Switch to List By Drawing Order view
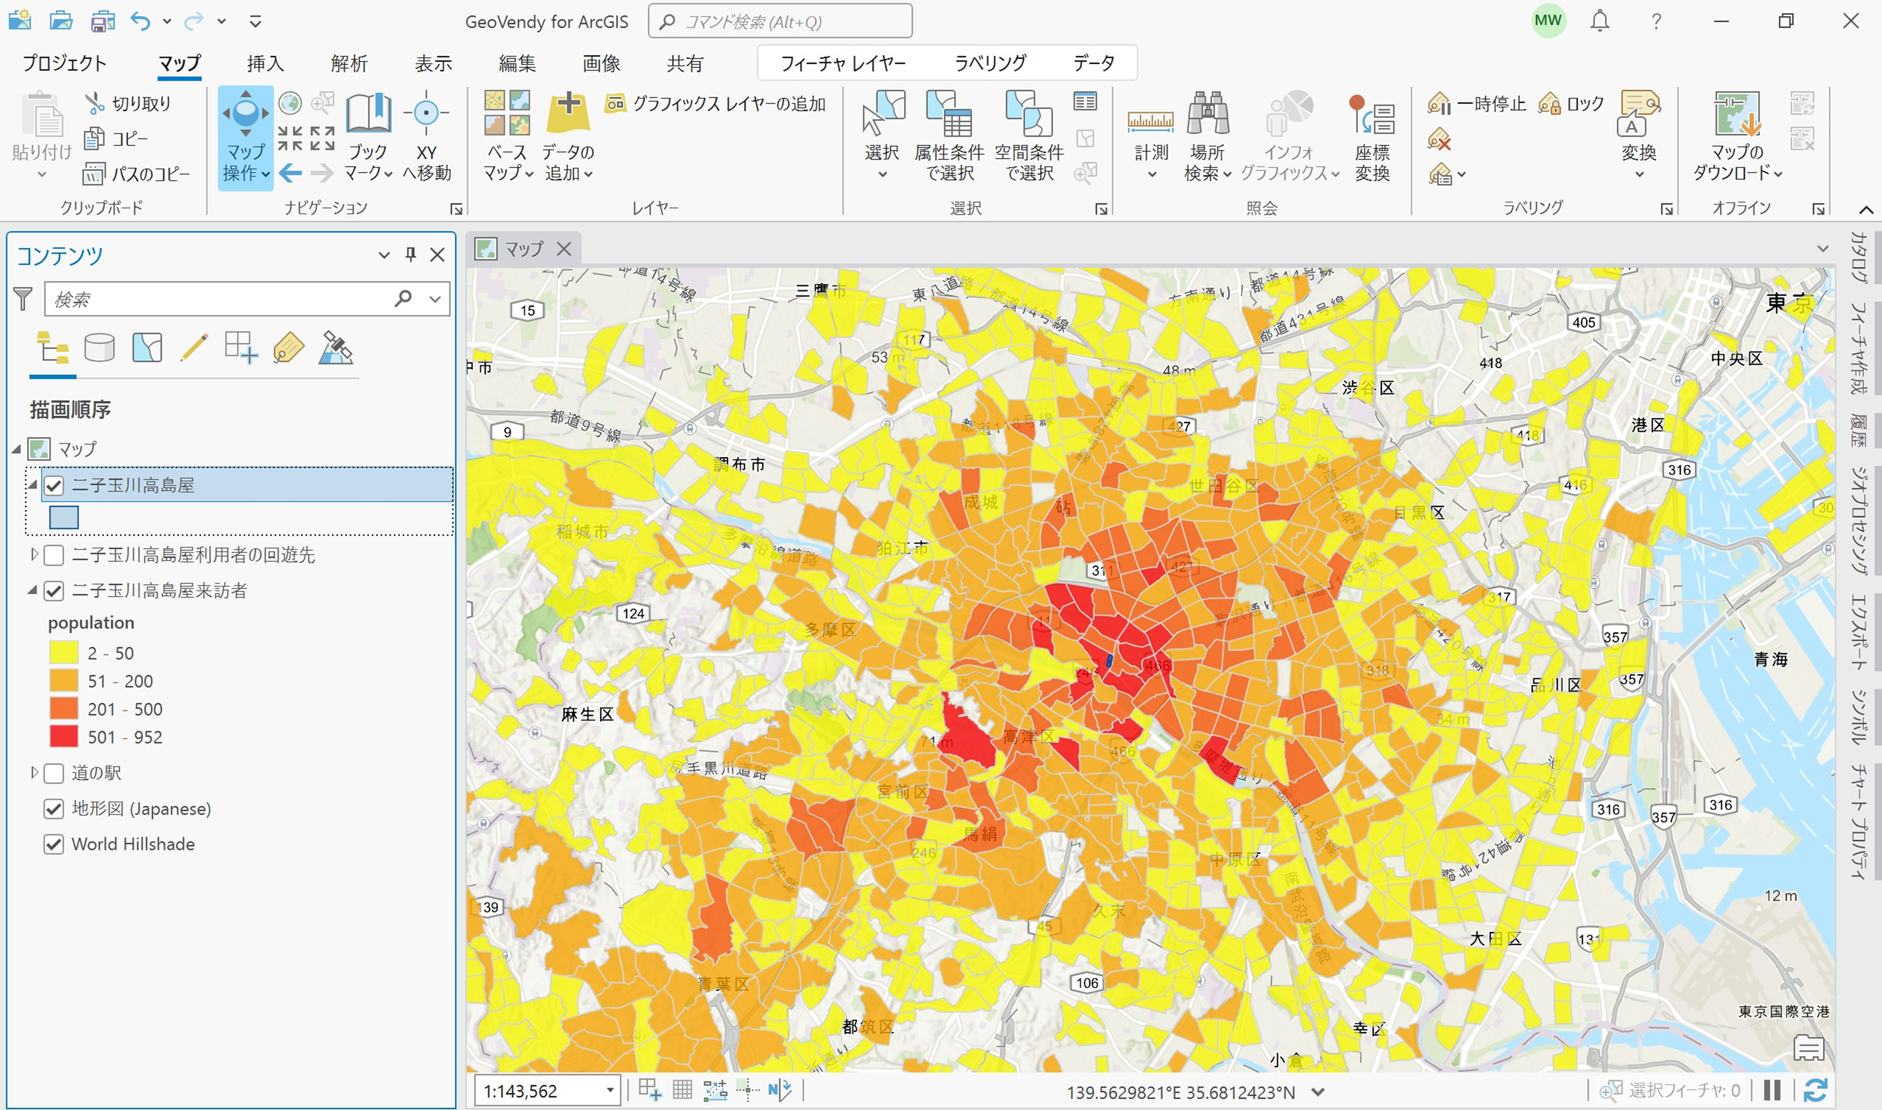 point(53,348)
